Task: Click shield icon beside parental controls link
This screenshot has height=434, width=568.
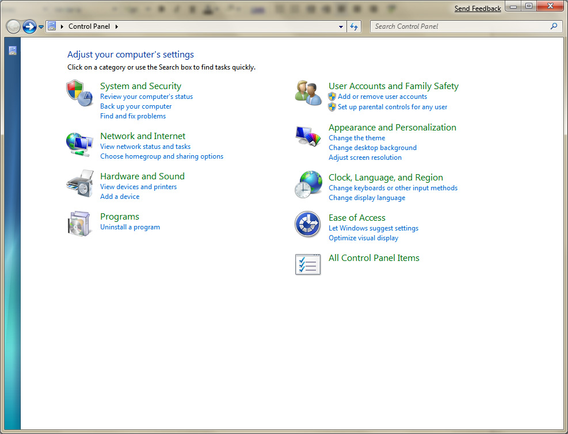Action: click(x=332, y=107)
